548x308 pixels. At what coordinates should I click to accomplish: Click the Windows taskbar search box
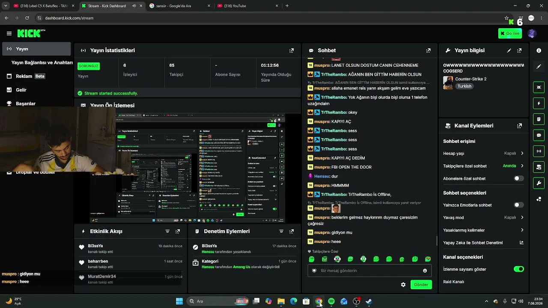pos(218,301)
